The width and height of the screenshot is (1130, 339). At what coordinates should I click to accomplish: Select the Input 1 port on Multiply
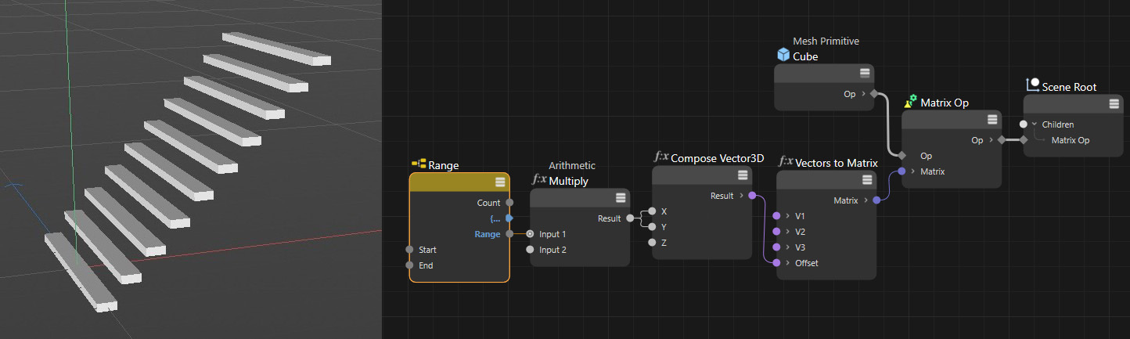pyautogui.click(x=531, y=234)
